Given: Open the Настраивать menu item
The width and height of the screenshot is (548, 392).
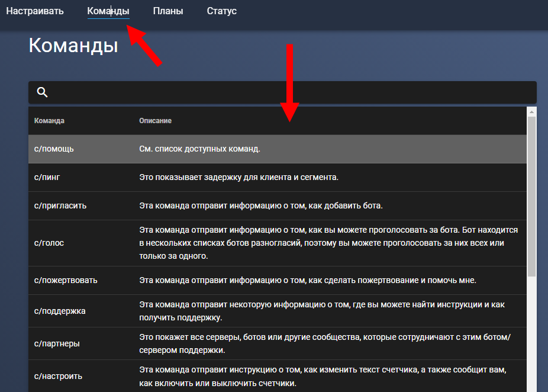Looking at the screenshot, I should point(35,11).
